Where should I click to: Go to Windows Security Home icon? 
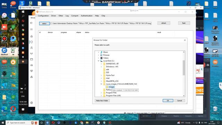[32, 36]
